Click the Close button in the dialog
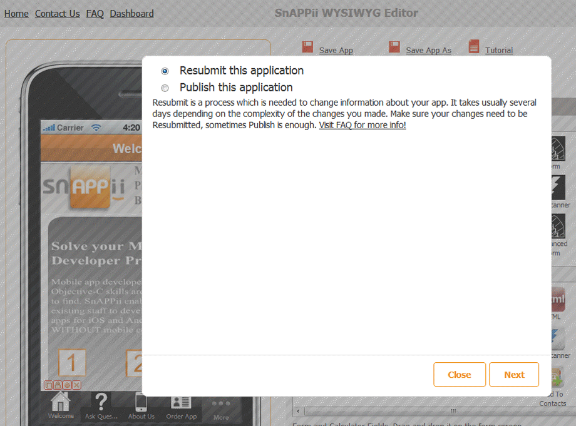 tap(459, 374)
